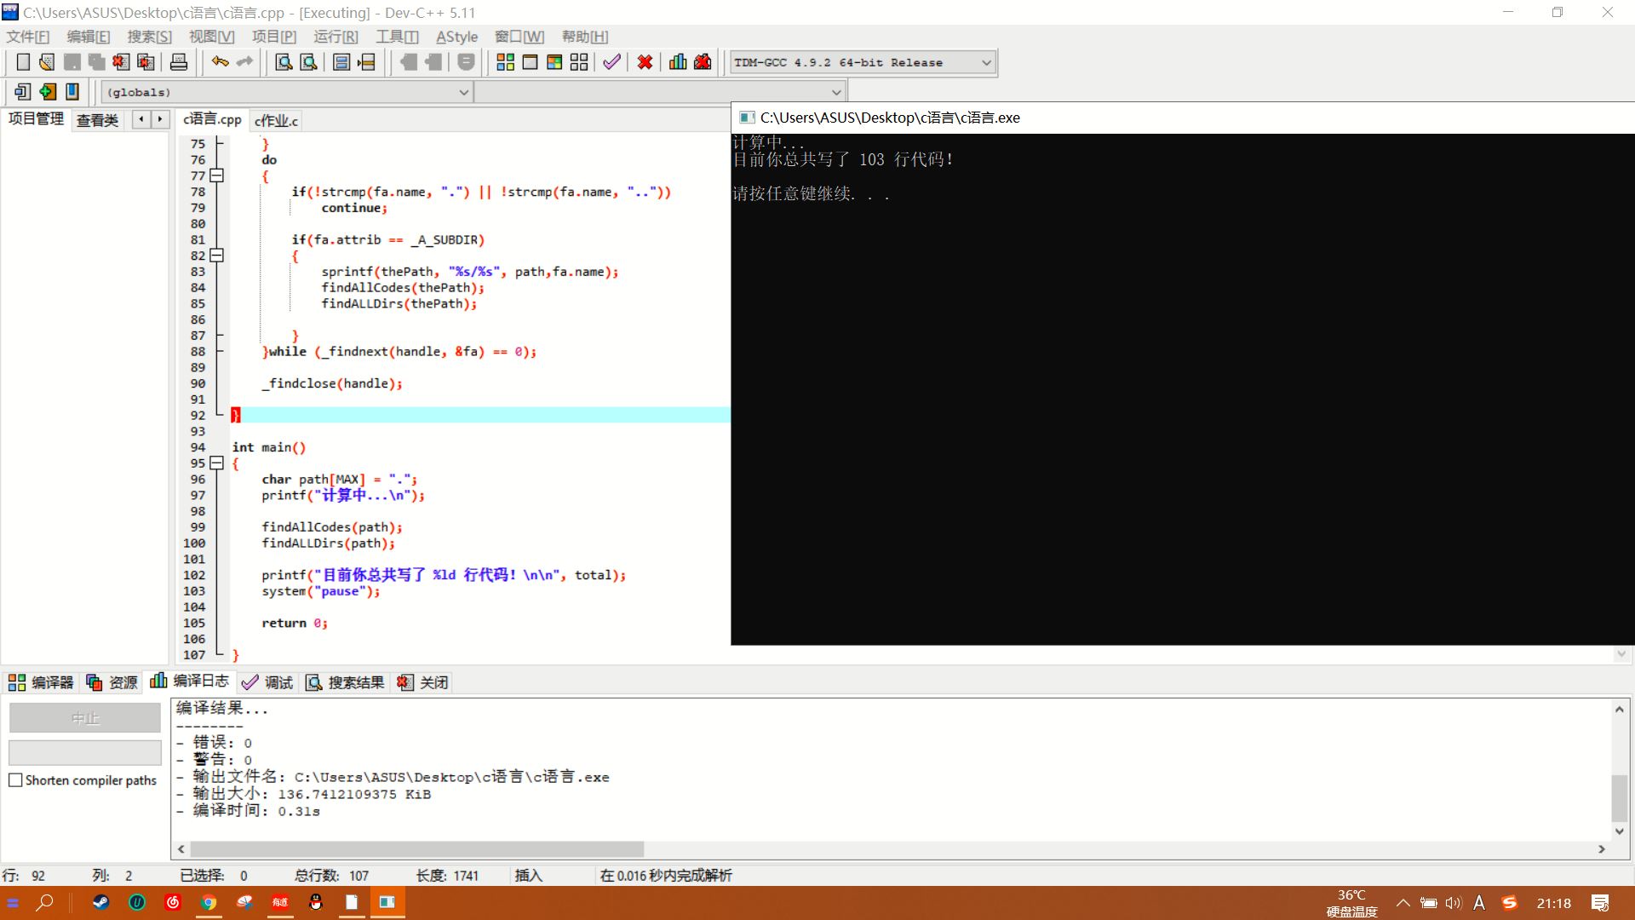Click the Compile four-squares icon

point(505,62)
